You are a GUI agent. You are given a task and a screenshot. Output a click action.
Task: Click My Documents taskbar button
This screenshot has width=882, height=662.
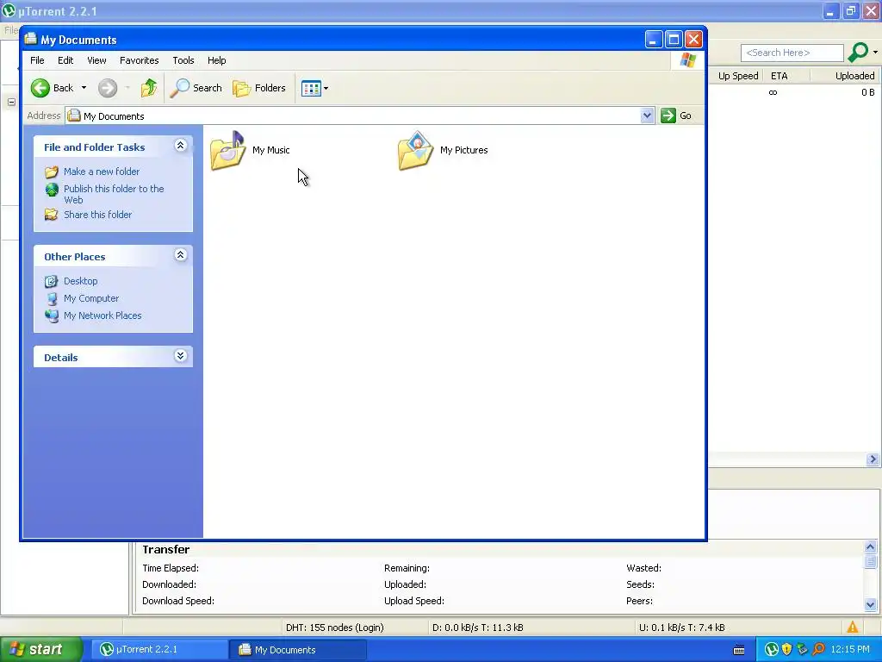(x=298, y=650)
